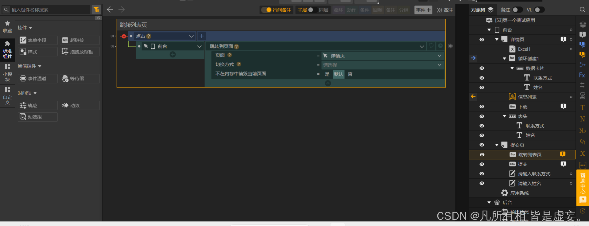Click the F(x) function icon in right strip
This screenshot has height=226, width=589.
pyautogui.click(x=582, y=75)
